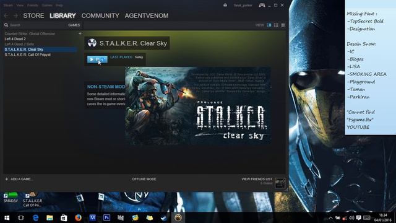The image size is (396, 223).
Task: Click the Clear Sky radiation logo icon
Action: (x=92, y=43)
